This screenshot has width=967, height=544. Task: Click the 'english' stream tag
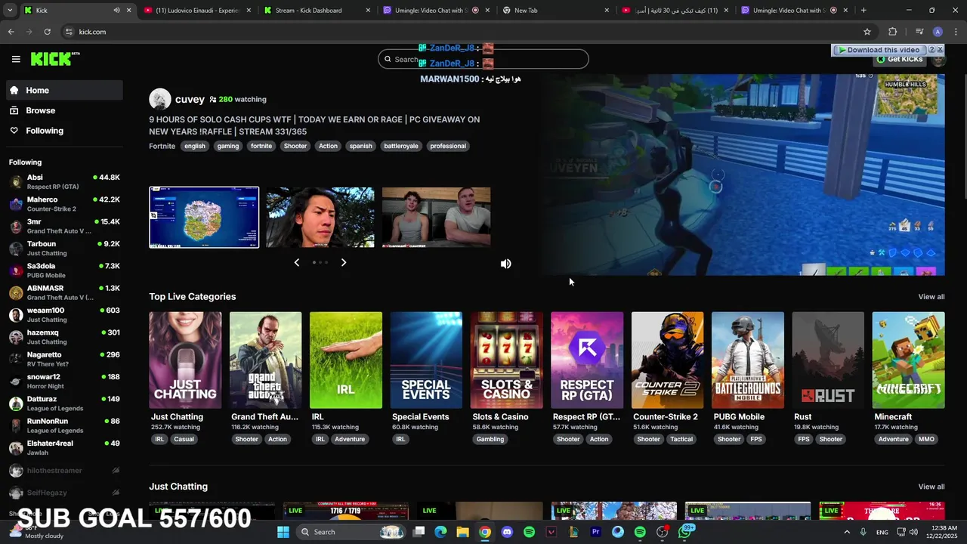tap(194, 146)
